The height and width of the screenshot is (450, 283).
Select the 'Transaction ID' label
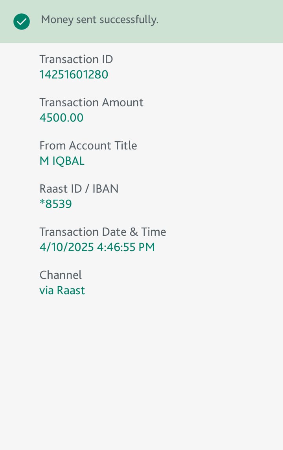pos(76,59)
